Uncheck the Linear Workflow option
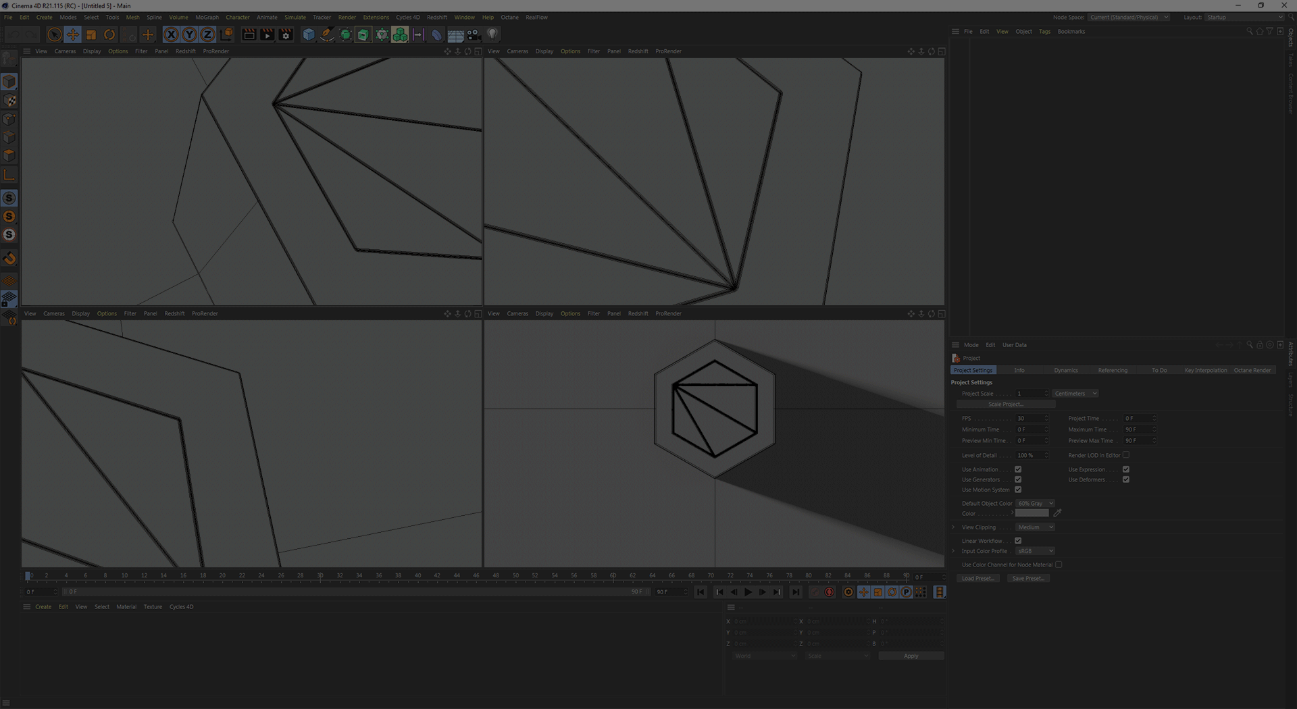Image resolution: width=1297 pixels, height=709 pixels. [x=1018, y=541]
